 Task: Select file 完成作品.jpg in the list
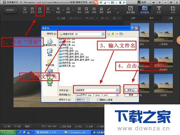(67, 63)
